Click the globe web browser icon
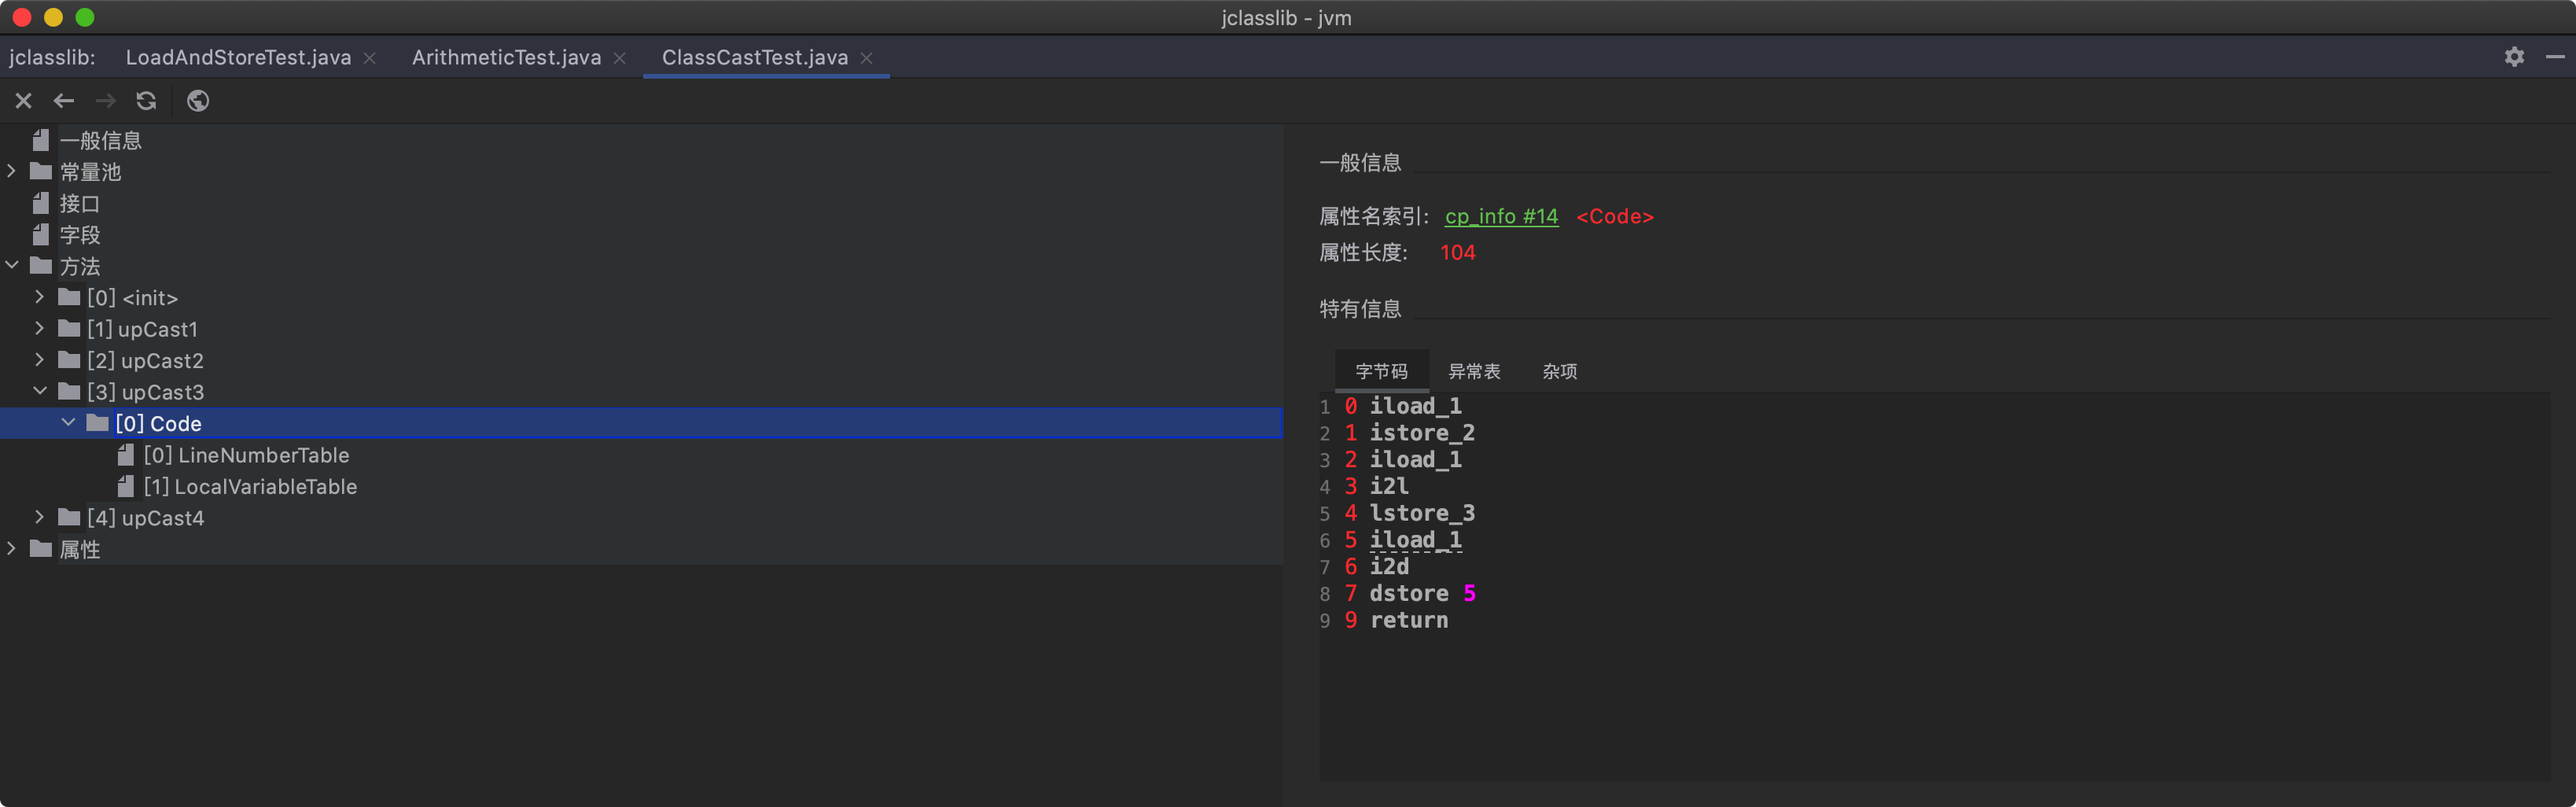Viewport: 2576px width, 807px height. (198, 101)
